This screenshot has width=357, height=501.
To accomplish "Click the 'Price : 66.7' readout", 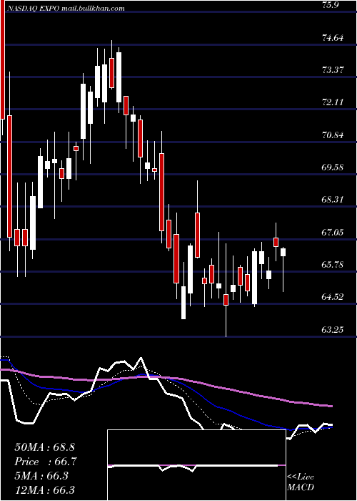I will (46, 462).
